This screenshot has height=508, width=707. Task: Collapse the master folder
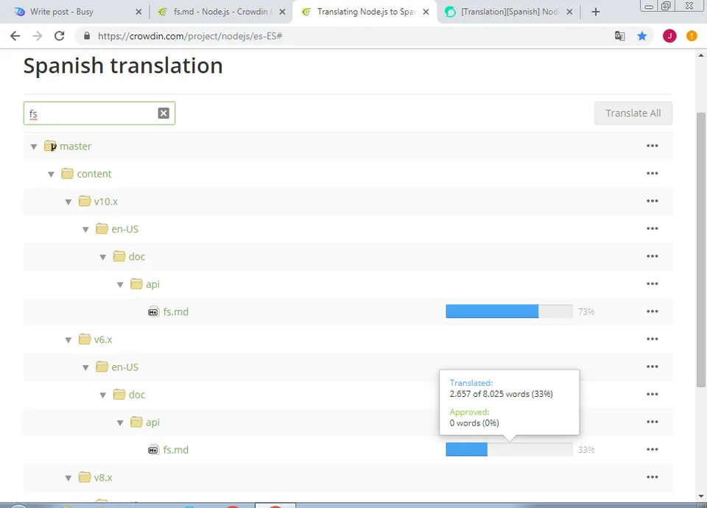(x=34, y=147)
